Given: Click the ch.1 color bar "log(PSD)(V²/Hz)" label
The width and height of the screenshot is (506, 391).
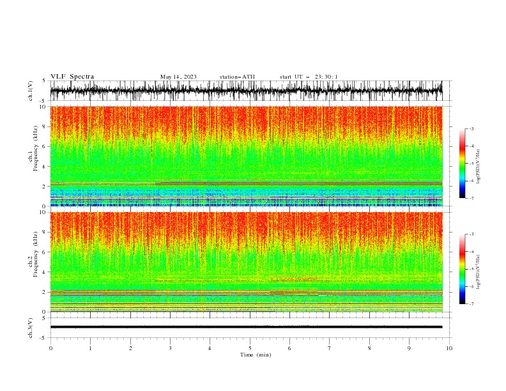Looking at the screenshot, I should click(479, 167).
